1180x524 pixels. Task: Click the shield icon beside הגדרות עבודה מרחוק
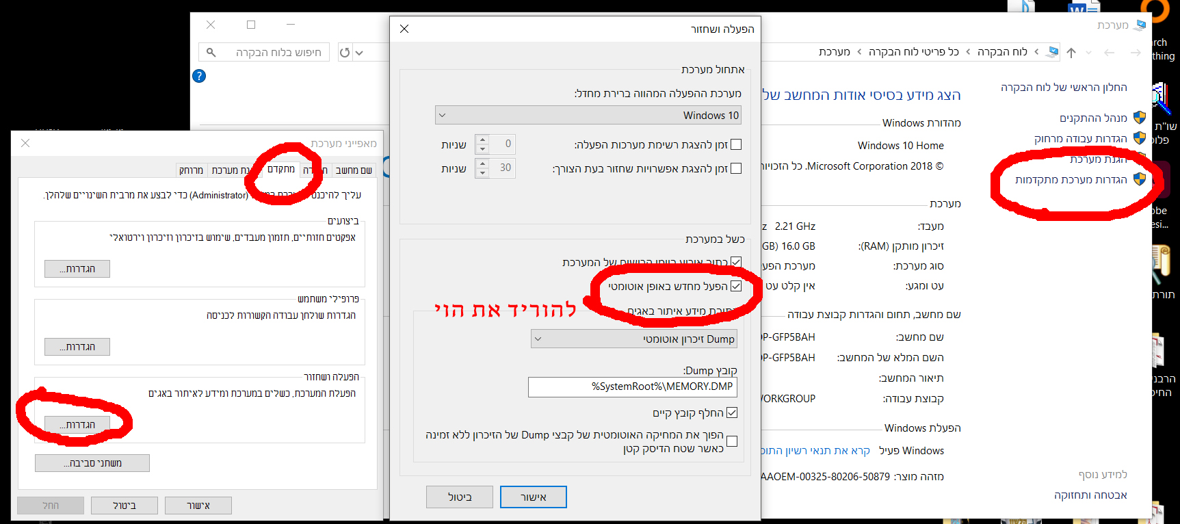(1140, 138)
